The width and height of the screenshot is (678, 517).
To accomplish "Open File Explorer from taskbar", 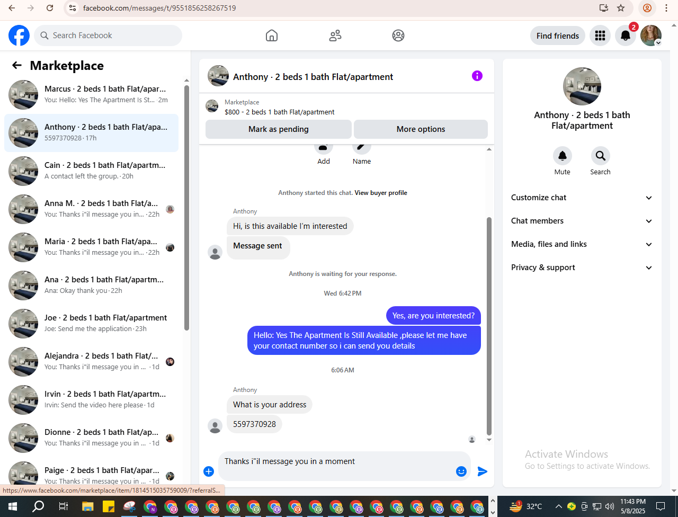I will click(x=88, y=506).
